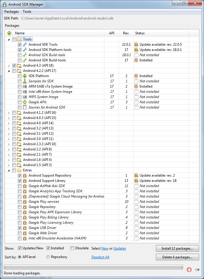This screenshot has width=204, height=279.
Task: Collapse the Android 4.2.2 (API 17) group
Action: 9,71
